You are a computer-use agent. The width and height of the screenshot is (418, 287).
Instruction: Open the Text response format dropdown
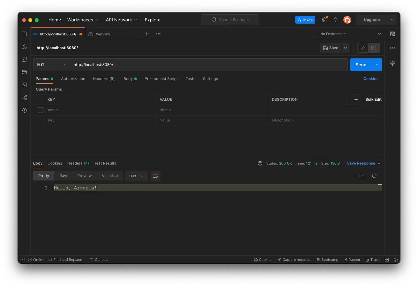tap(136, 176)
